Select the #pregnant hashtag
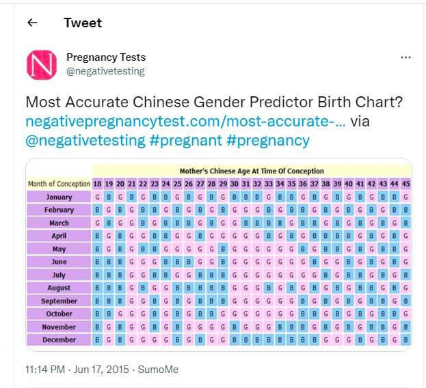The height and width of the screenshot is (388, 426). (x=183, y=141)
